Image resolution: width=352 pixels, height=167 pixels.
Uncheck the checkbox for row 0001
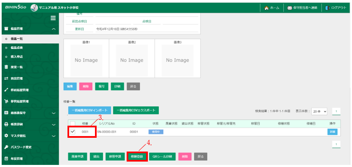point(73,132)
